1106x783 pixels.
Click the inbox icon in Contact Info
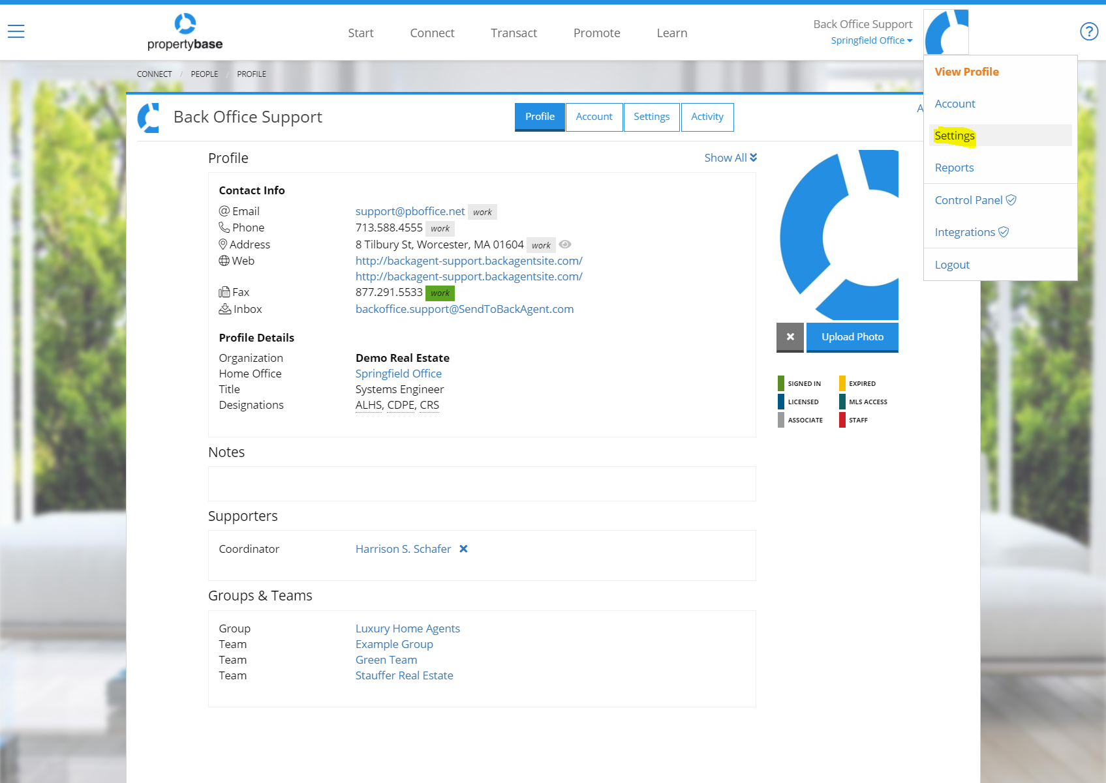click(x=224, y=308)
